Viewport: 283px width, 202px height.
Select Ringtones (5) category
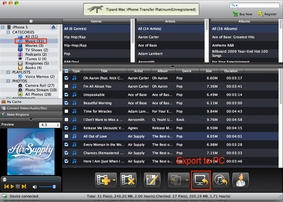[37, 64]
